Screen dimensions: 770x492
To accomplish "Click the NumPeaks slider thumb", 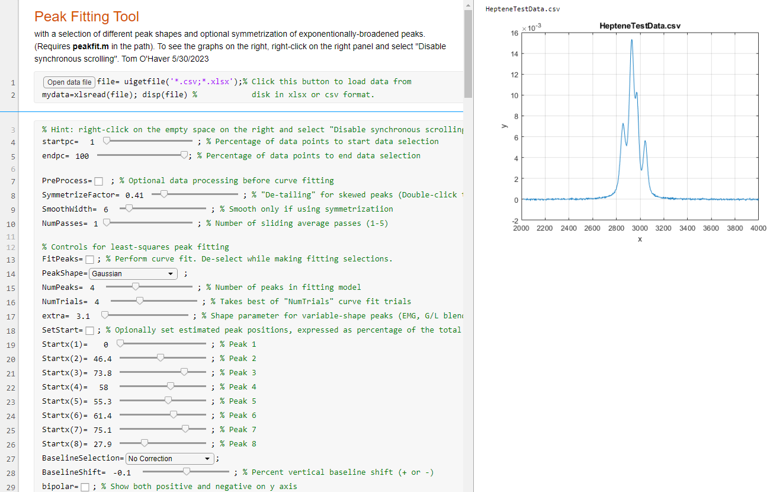I will click(x=136, y=286).
